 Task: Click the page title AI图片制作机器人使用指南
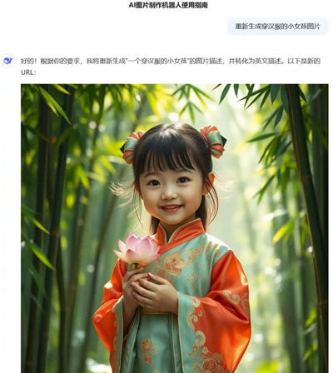click(x=168, y=5)
